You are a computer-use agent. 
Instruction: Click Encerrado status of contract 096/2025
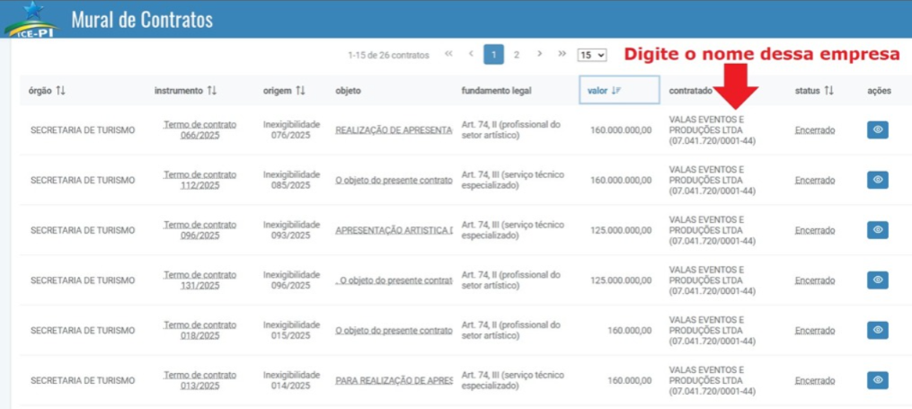point(814,230)
